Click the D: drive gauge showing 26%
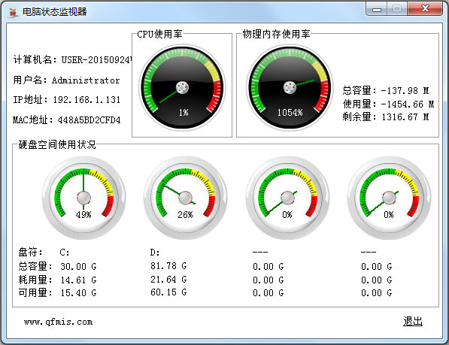 [x=185, y=198]
